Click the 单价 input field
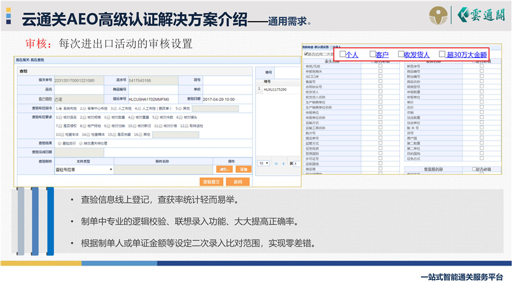512x288 pixels. pos(227,89)
